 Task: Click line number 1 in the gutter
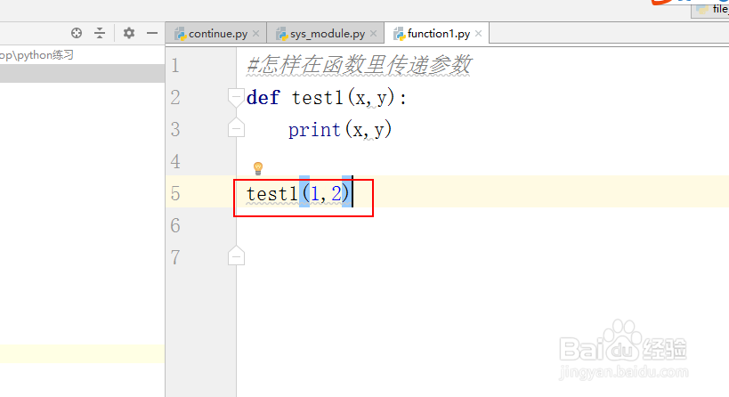coord(175,66)
